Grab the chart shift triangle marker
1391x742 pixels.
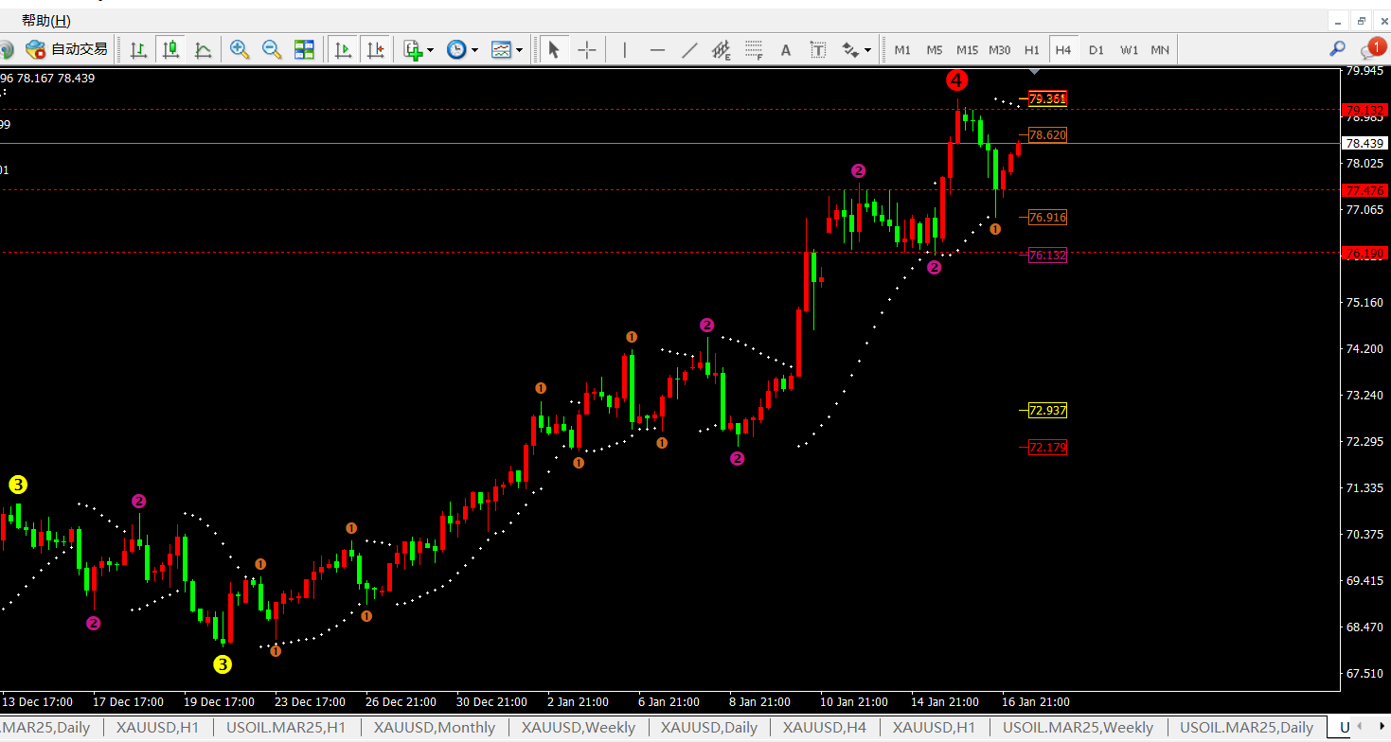point(1034,71)
